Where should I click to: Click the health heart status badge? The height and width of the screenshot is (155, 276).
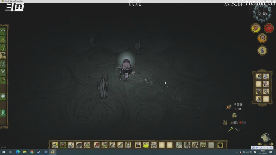[269, 28]
